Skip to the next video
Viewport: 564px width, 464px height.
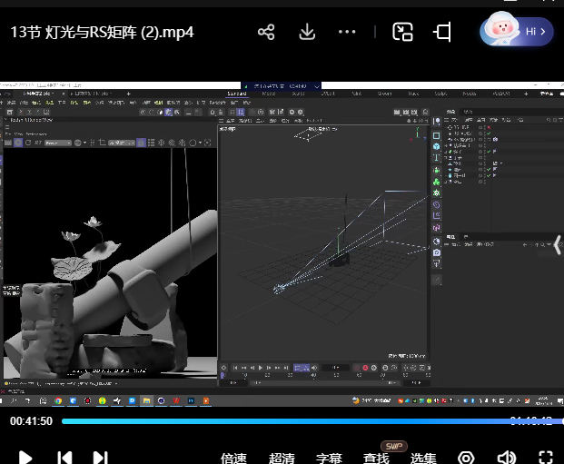point(101,458)
